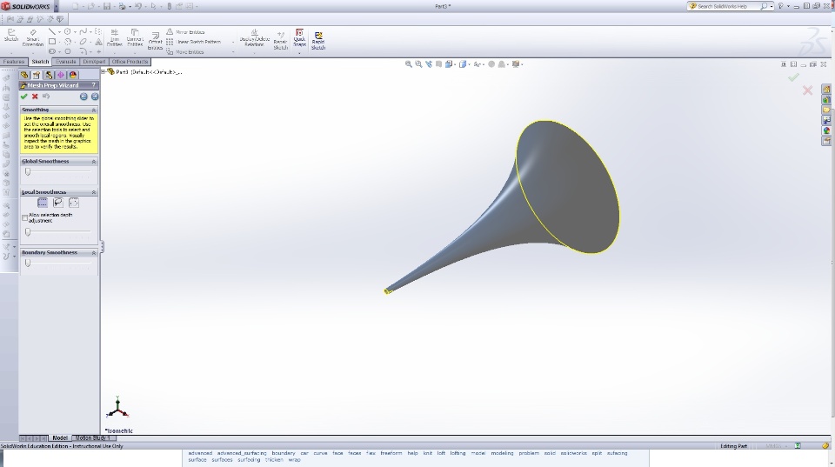The width and height of the screenshot is (835, 467).
Task: Click the Boundary Smoothness slider handle
Action: pos(28,263)
